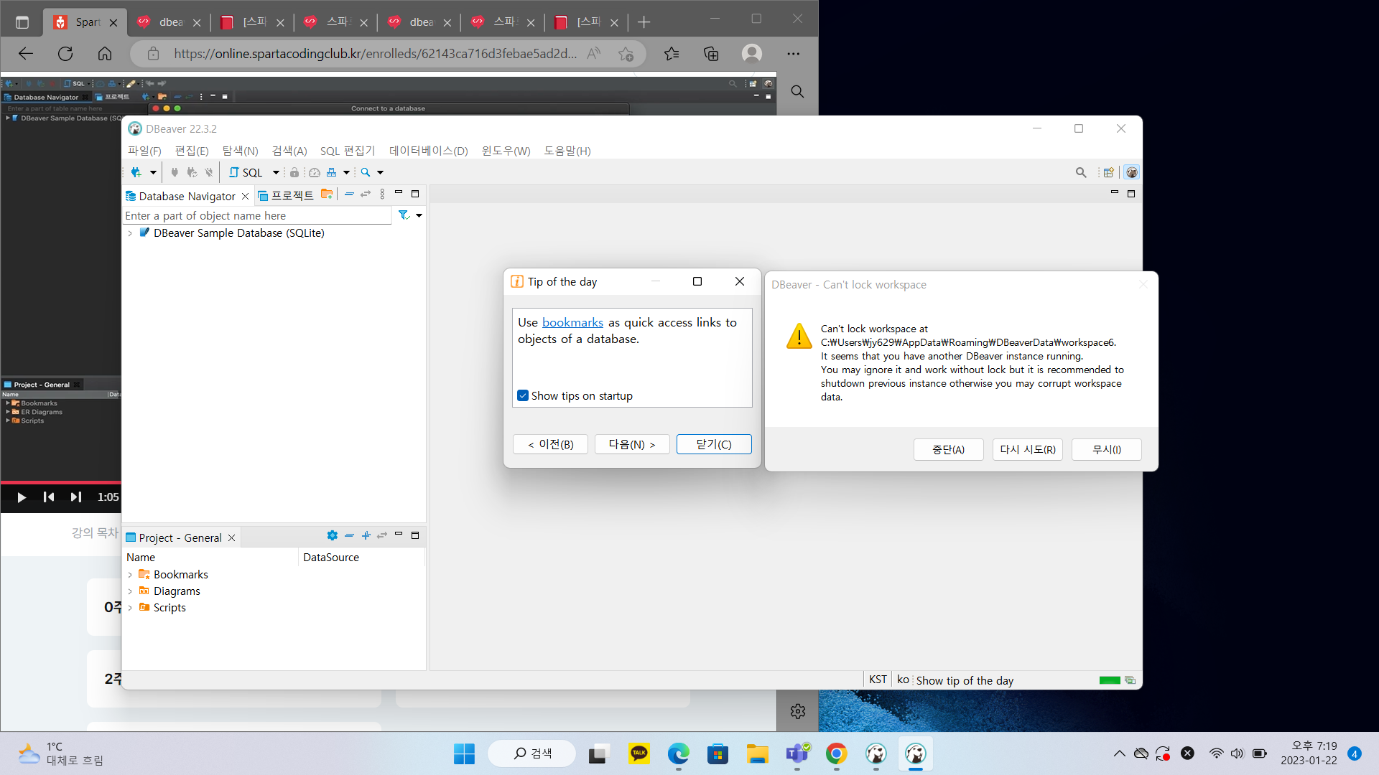Click the Reconnect icon in DBeaver toolbar
This screenshot has width=1379, height=775.
click(192, 172)
